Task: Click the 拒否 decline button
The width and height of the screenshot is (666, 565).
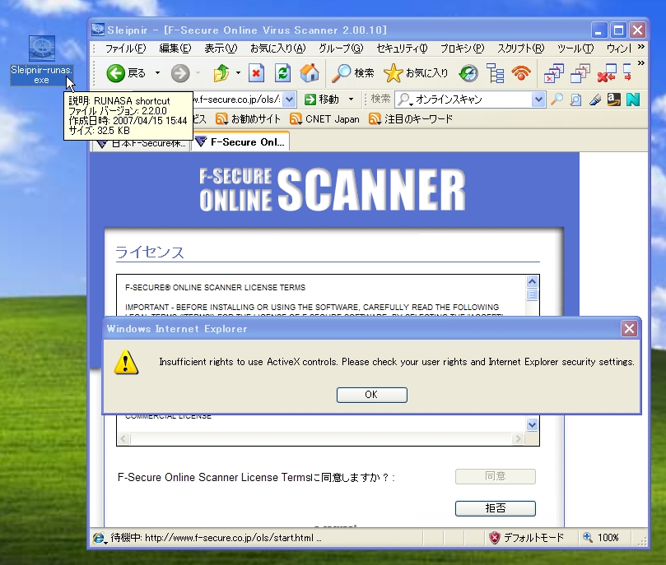Action: click(496, 508)
